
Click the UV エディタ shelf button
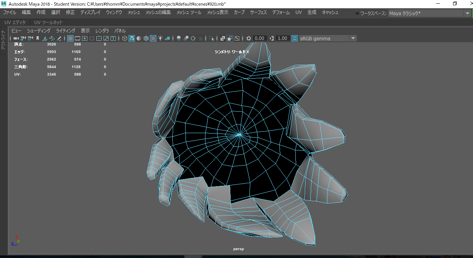(15, 23)
